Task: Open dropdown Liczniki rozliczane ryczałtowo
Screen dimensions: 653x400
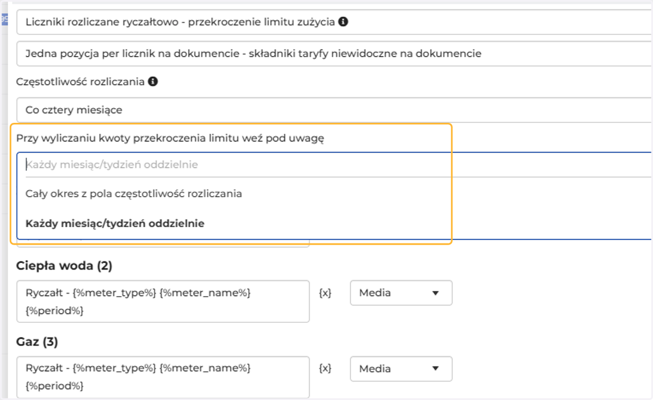Action: click(x=335, y=22)
